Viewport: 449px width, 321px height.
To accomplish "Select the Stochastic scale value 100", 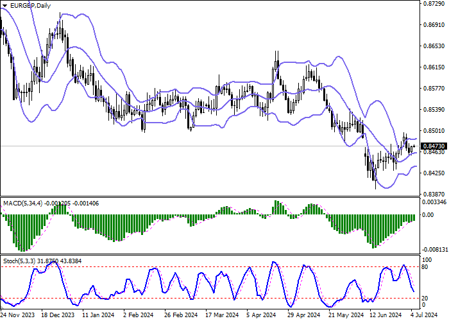I will (427, 260).
